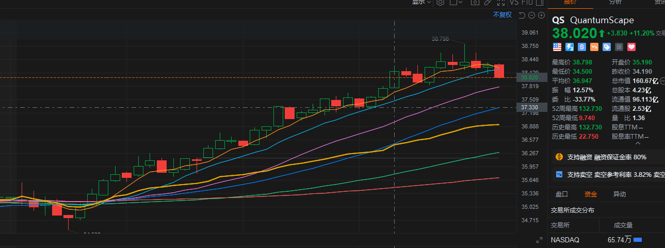Zoom in the chart with plus icon

[541, 15]
